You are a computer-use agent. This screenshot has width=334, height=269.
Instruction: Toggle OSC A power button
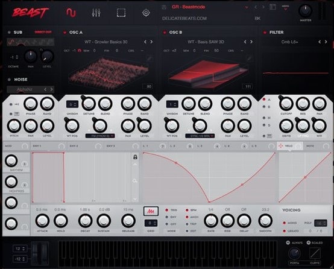(65, 33)
